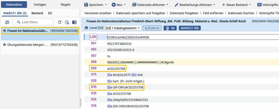Select the Übungsdatensatz Mergen record
Screen dimensions: 279x109
[40, 45]
